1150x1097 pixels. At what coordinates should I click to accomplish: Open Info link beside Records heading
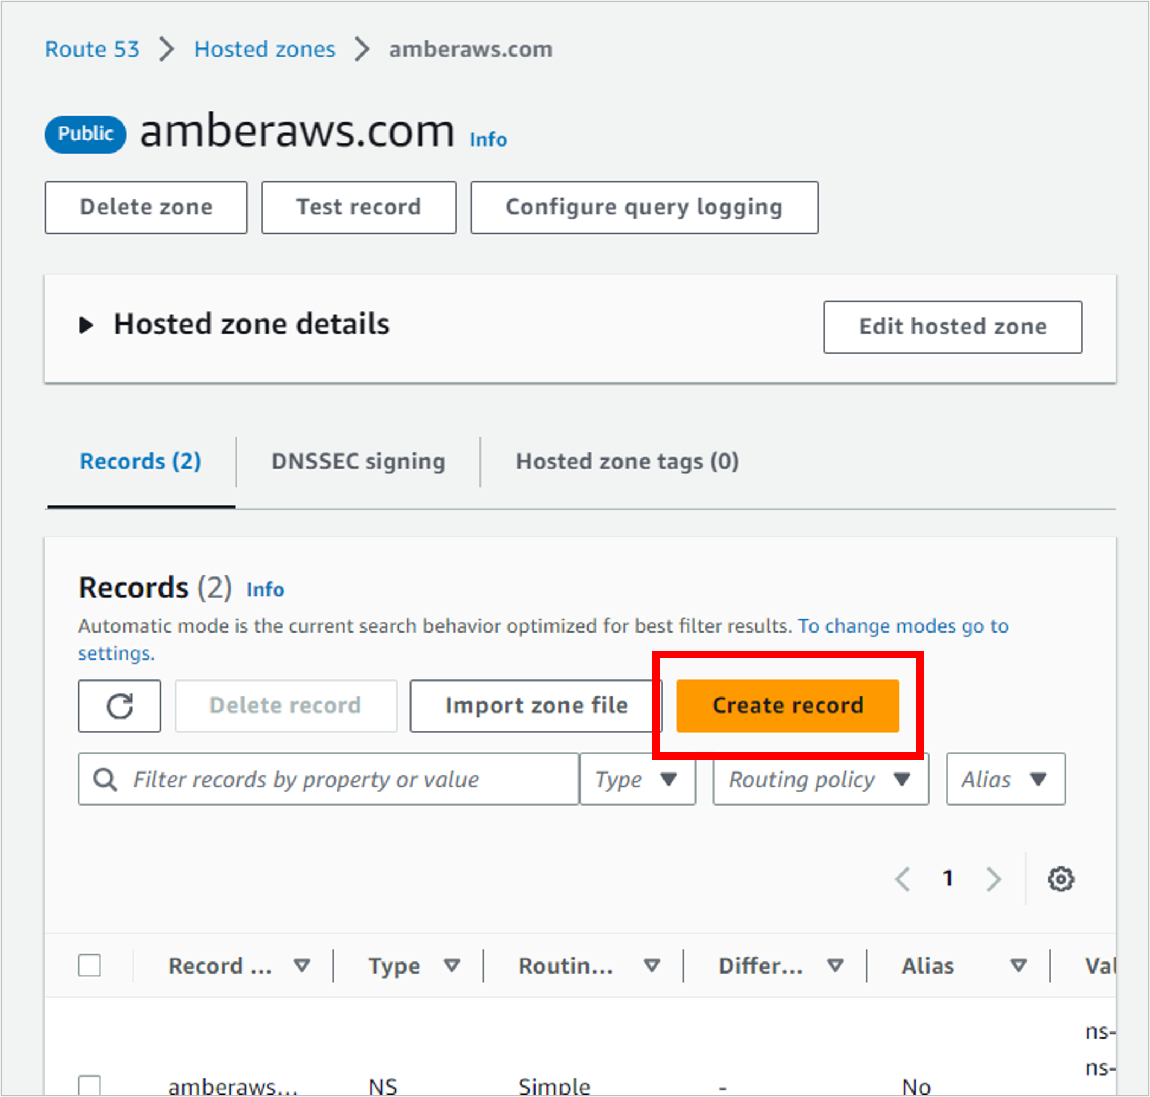[265, 590]
